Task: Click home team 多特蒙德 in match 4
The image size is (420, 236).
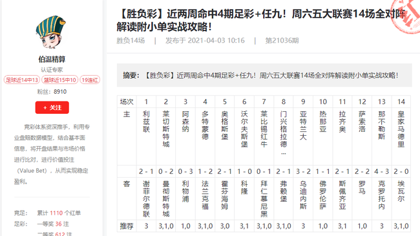Action: [205, 125]
